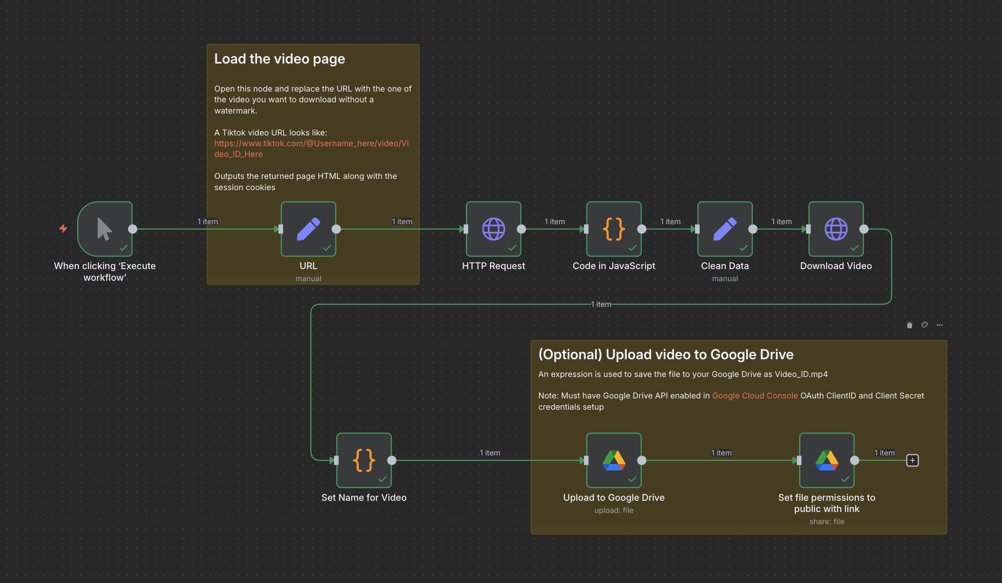Click the Download Video globe node
Screen dimensions: 1002x583
(x=836, y=229)
